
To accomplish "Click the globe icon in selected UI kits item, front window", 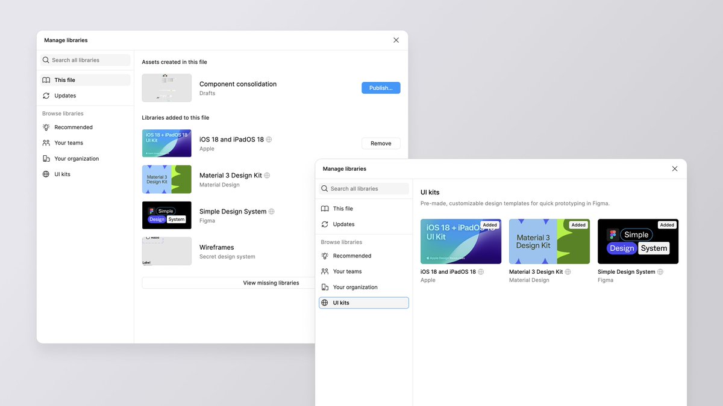I will click(x=325, y=303).
